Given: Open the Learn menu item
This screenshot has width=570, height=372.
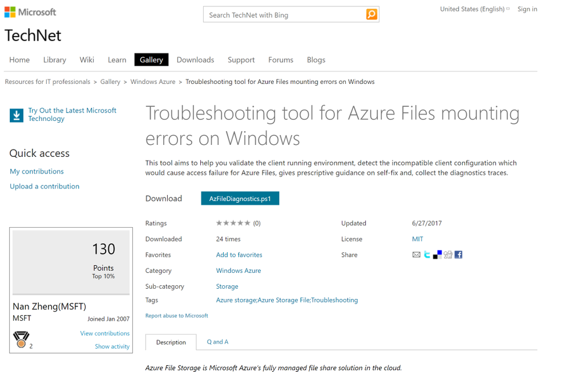Looking at the screenshot, I should click(x=117, y=60).
